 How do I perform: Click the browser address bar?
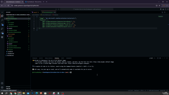point(83,6)
